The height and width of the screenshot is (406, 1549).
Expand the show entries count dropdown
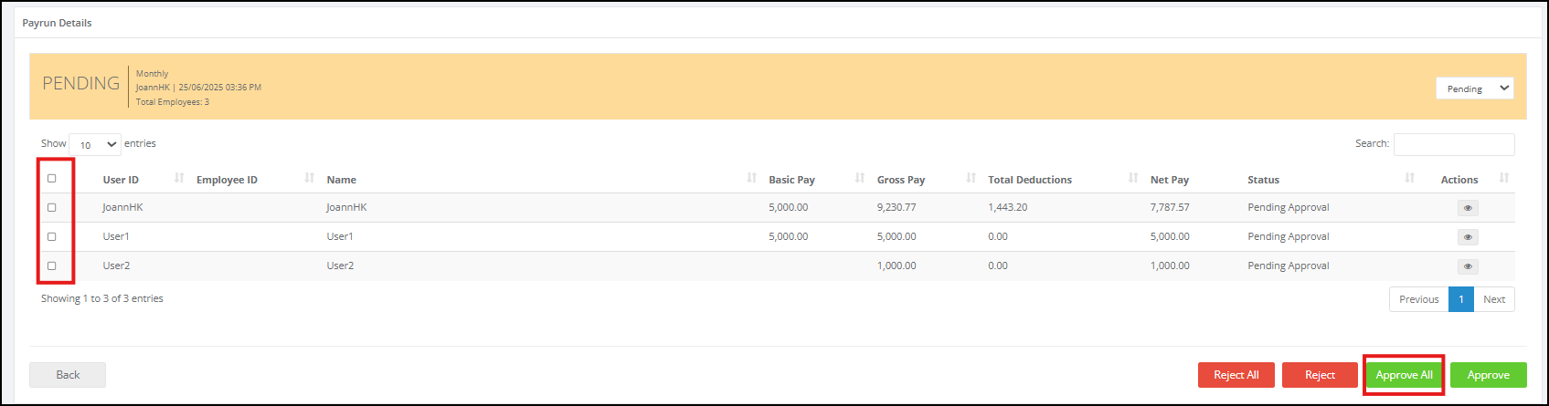[x=95, y=144]
